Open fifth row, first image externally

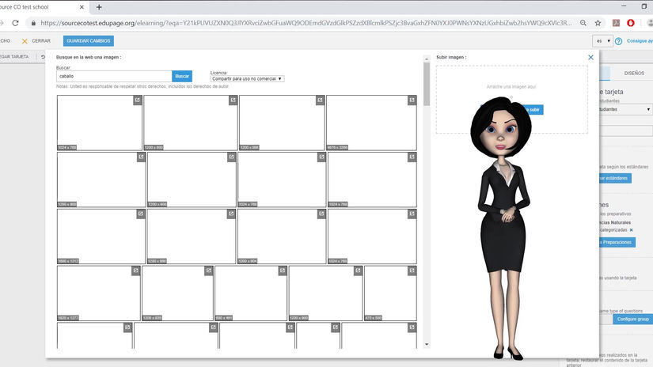[x=128, y=327]
